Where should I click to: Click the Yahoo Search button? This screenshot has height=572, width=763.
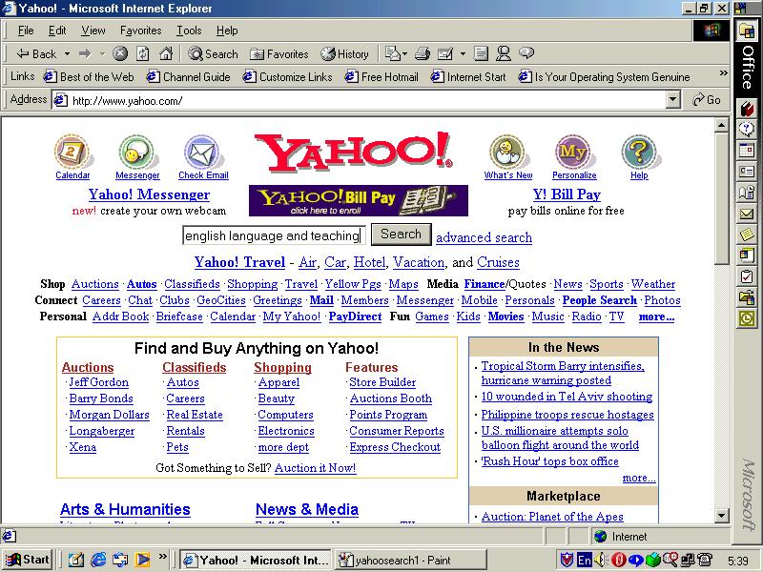(401, 235)
